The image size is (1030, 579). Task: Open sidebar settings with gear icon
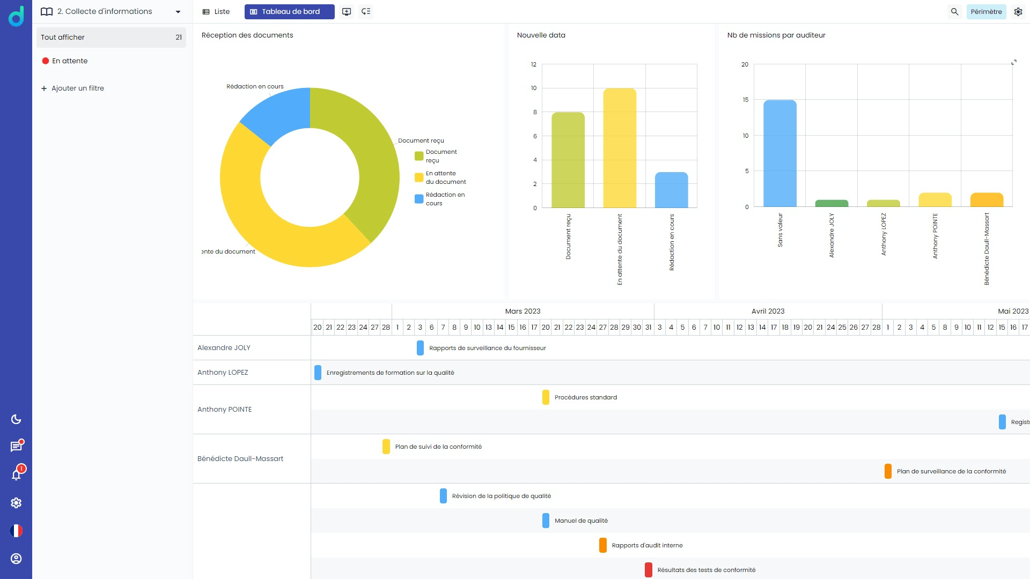(16, 503)
